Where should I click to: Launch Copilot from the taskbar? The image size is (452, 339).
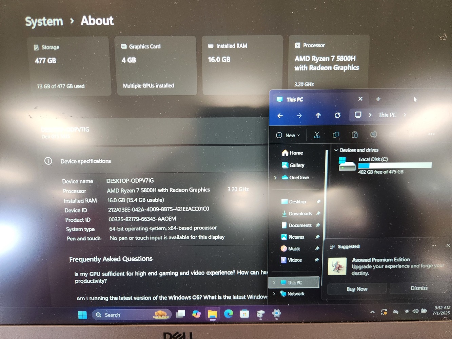coord(196,314)
